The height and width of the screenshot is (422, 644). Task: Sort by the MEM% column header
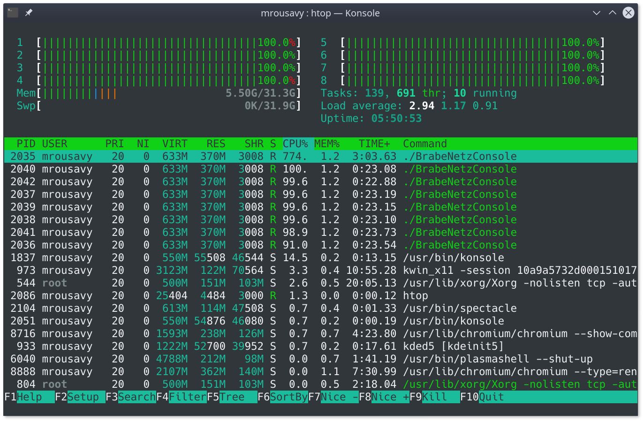point(327,144)
